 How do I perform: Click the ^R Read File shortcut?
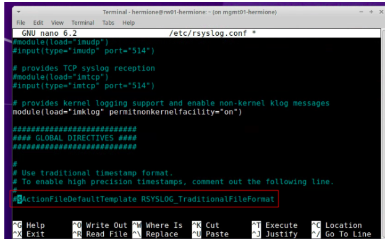tap(100, 234)
